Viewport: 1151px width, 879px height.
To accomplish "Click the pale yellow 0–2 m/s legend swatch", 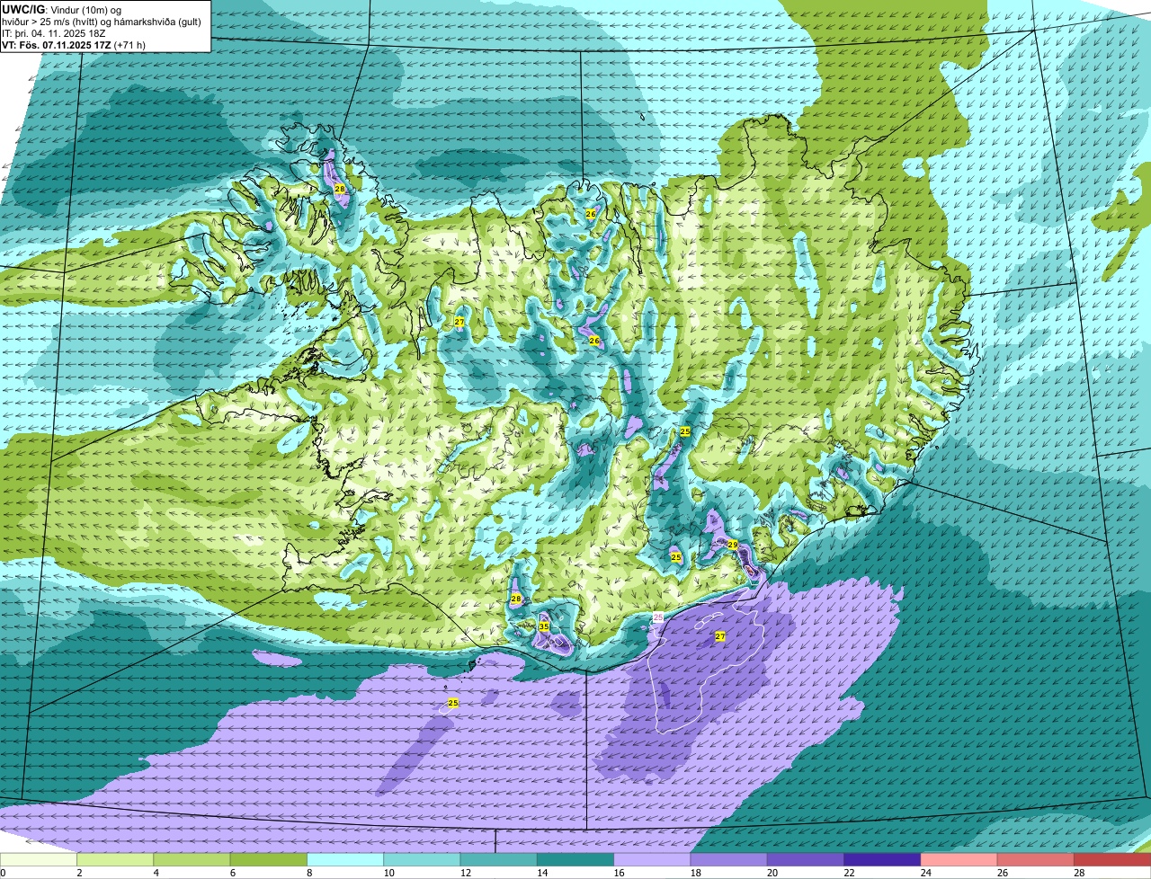I will pyautogui.click(x=39, y=860).
